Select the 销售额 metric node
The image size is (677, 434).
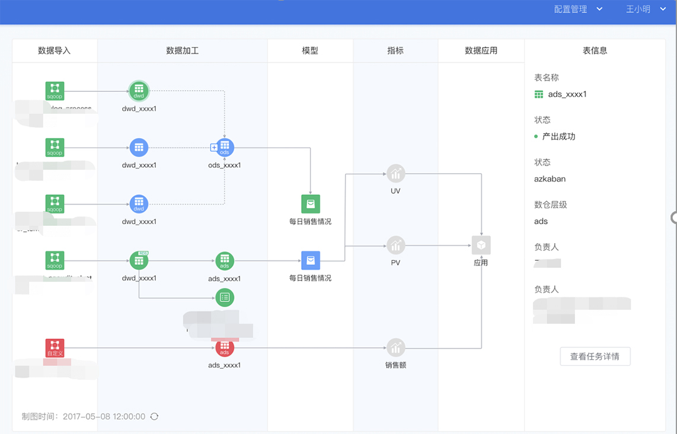395,347
